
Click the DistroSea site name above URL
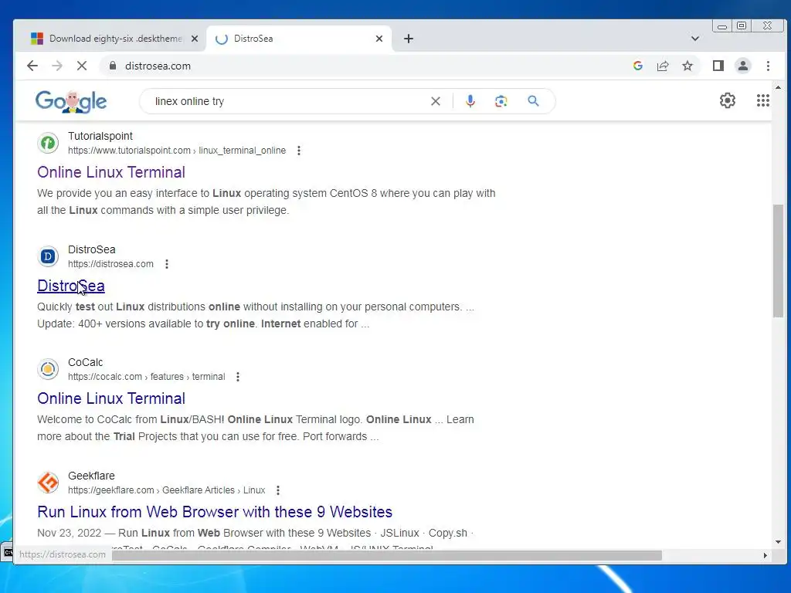tap(92, 249)
